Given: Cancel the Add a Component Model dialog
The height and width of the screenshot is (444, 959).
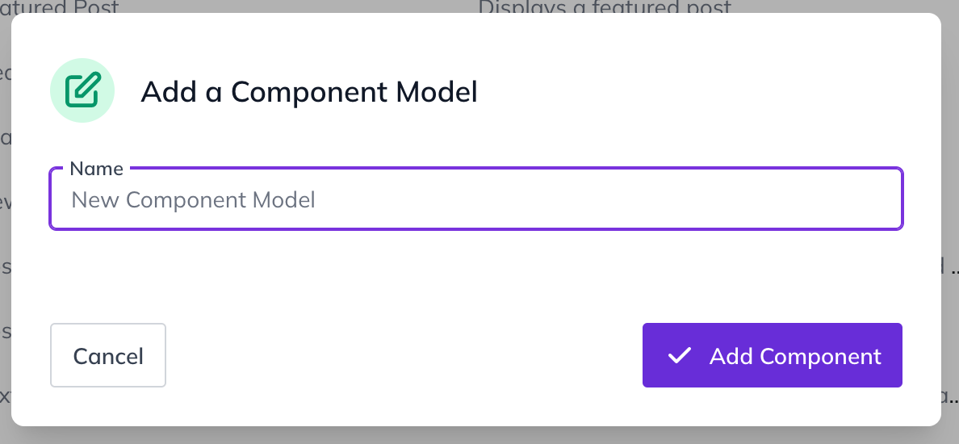Looking at the screenshot, I should pos(107,355).
